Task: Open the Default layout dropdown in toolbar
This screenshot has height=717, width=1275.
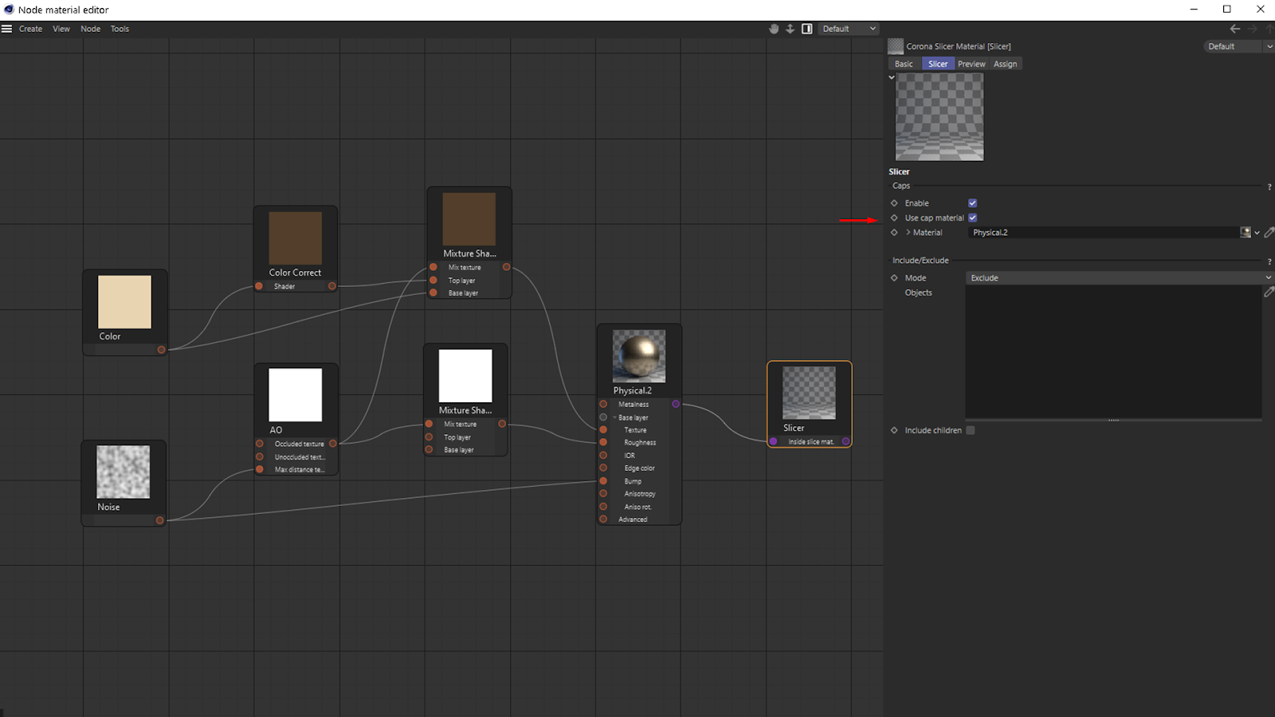Action: tap(849, 29)
